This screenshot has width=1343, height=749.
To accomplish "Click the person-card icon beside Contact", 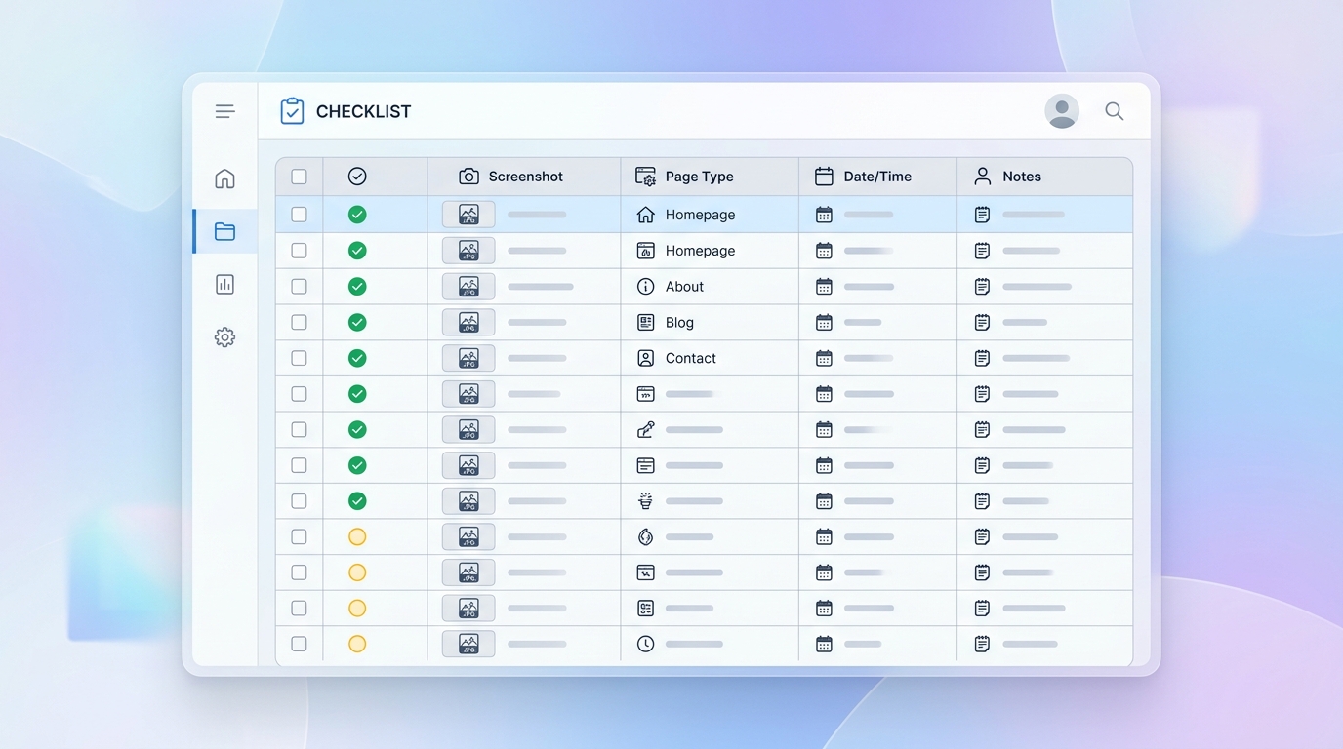I will tap(645, 358).
